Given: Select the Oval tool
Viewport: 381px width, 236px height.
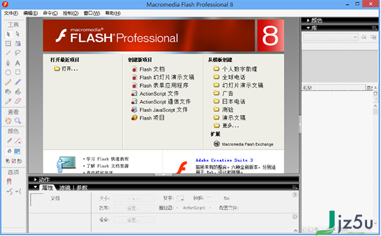Looking at the screenshot, I should [x=8, y=72].
